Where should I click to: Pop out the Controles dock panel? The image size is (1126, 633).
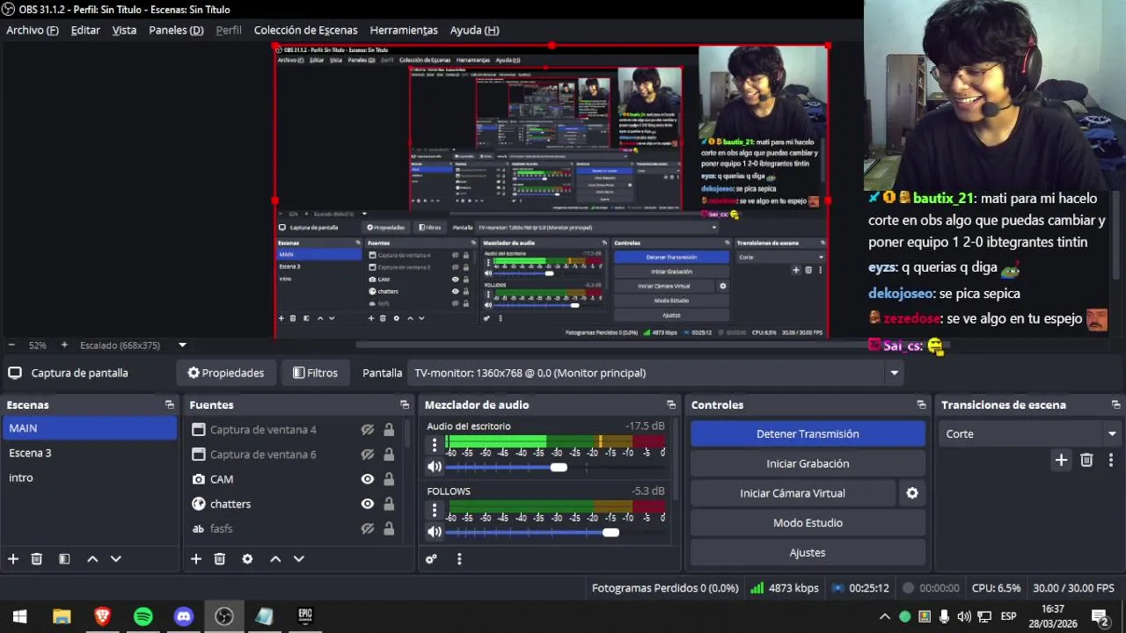click(921, 405)
